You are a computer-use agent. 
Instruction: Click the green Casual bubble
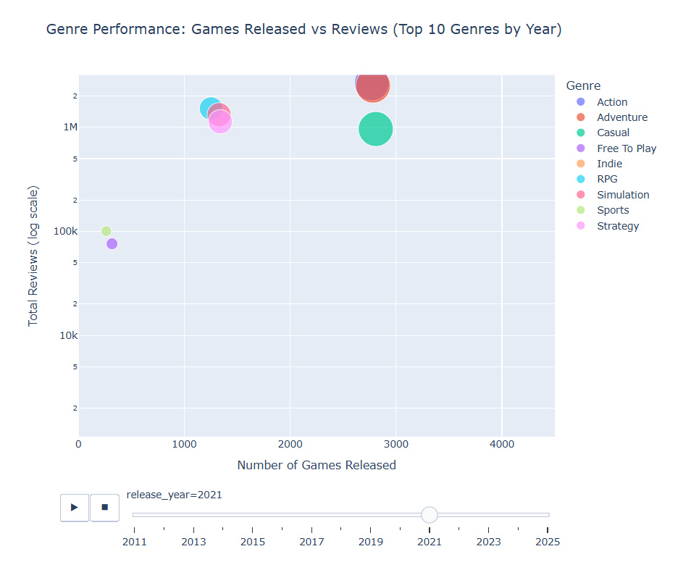click(375, 129)
